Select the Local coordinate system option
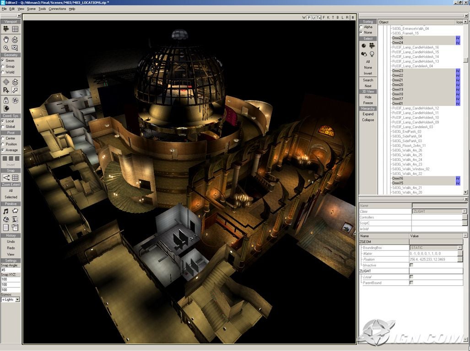 coord(3,121)
